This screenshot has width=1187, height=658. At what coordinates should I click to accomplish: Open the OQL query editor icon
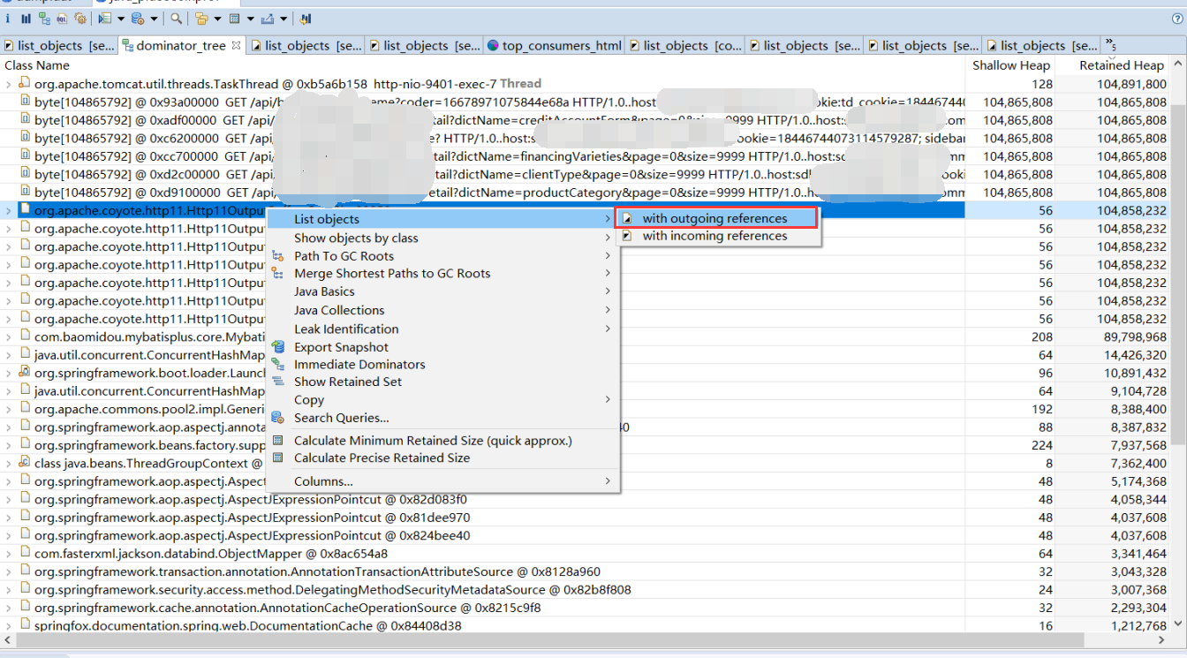click(62, 18)
